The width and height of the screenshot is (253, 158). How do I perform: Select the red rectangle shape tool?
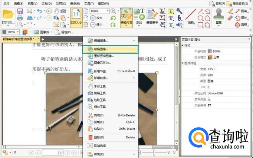(x=200, y=25)
